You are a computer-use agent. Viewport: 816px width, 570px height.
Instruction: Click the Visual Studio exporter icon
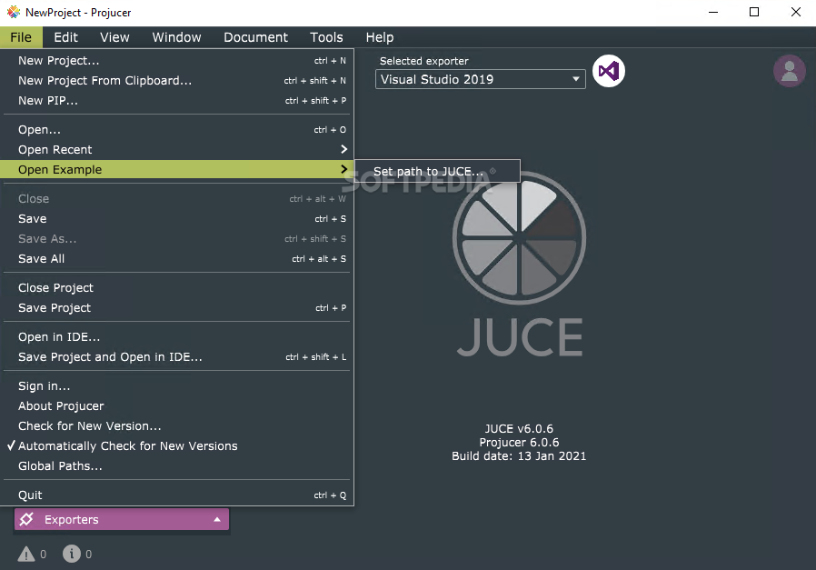click(x=608, y=71)
